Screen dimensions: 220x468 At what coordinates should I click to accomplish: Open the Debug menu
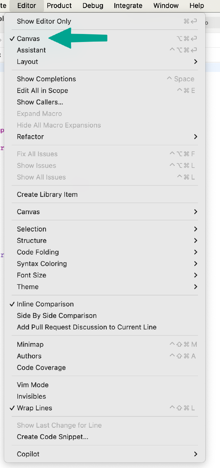93,6
